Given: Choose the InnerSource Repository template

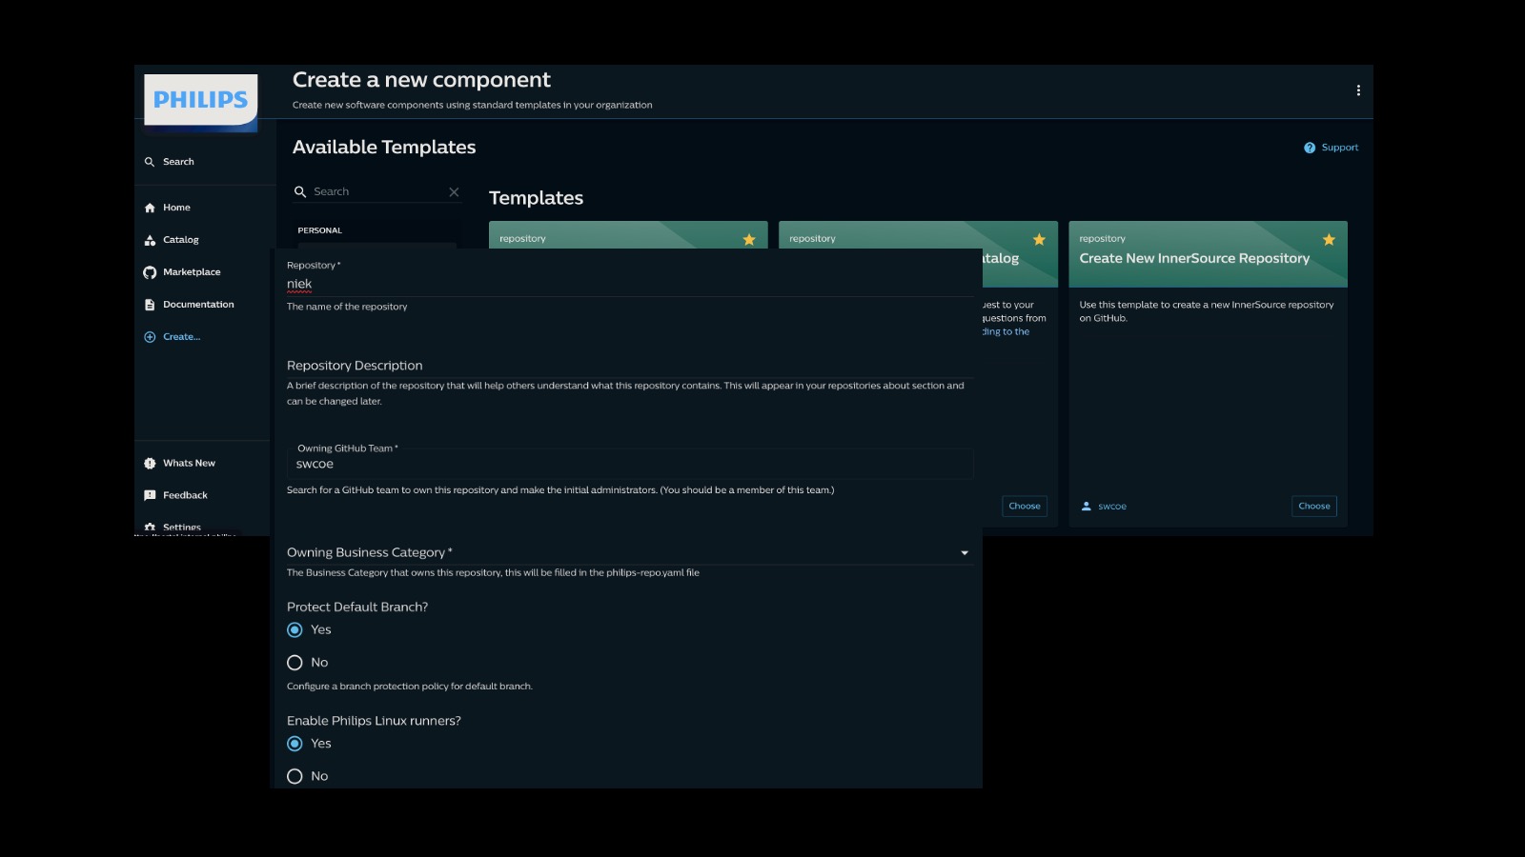Looking at the screenshot, I should point(1314,506).
